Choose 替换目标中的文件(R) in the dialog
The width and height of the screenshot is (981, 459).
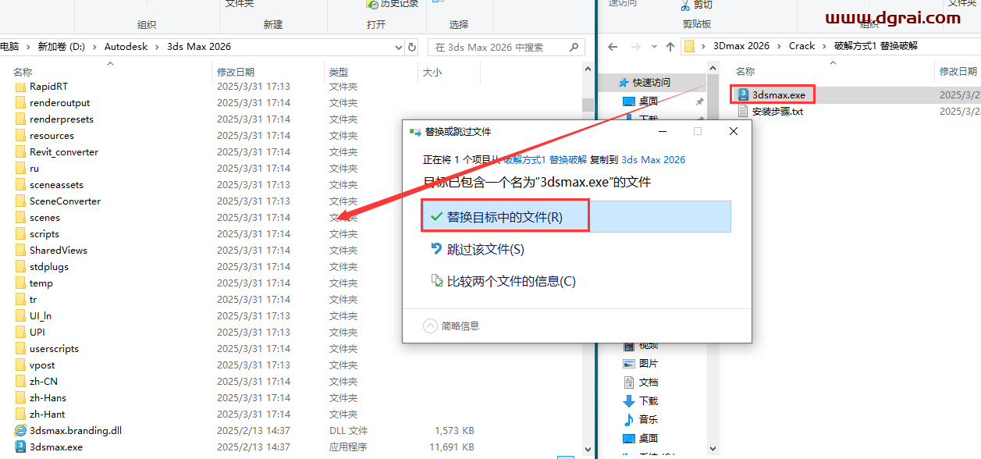(576, 216)
